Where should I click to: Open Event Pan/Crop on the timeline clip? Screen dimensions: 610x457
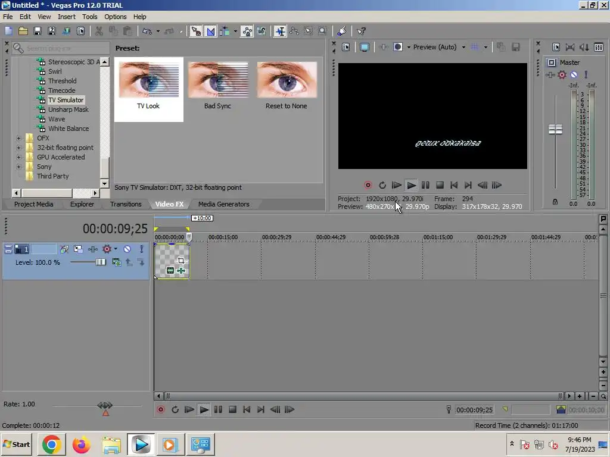(x=181, y=261)
